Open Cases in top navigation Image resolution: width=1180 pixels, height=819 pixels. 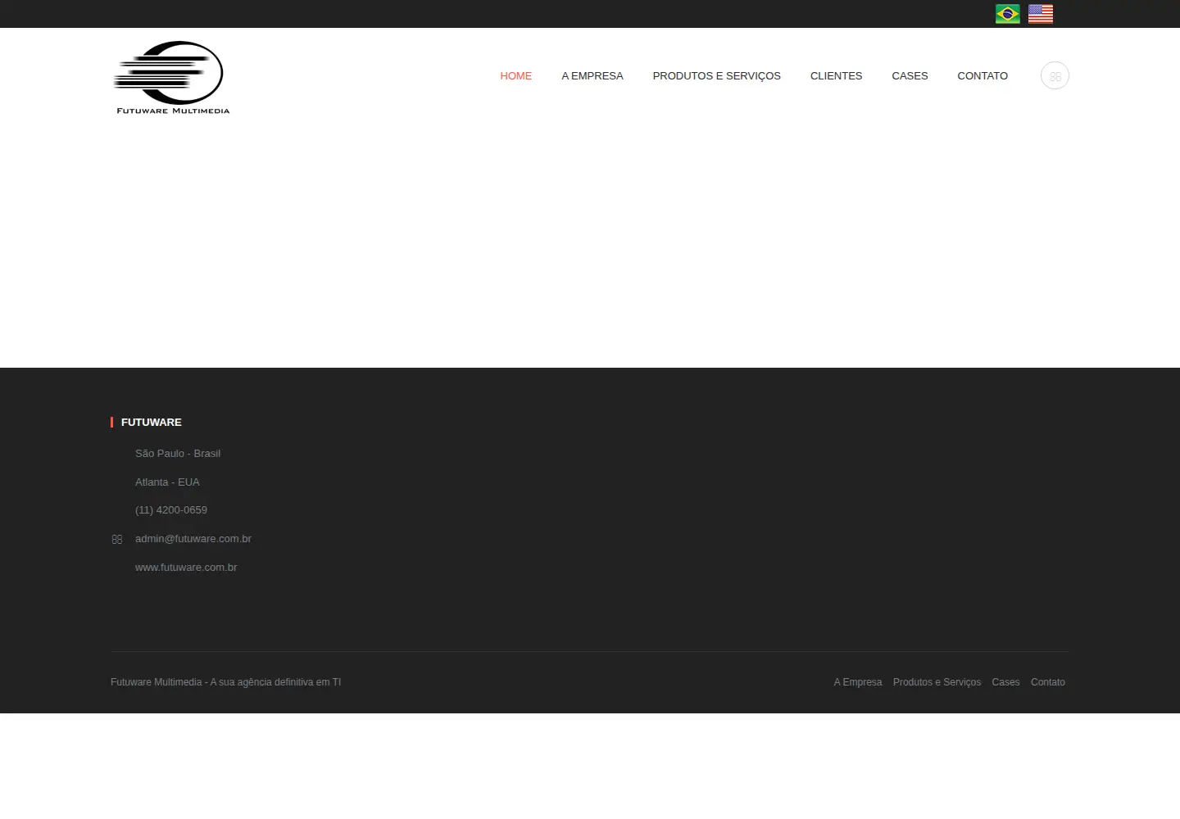(x=910, y=75)
